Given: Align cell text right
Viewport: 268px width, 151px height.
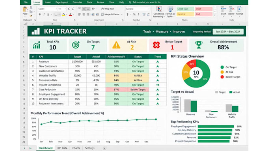Looking at the screenshot, I should point(88,15).
